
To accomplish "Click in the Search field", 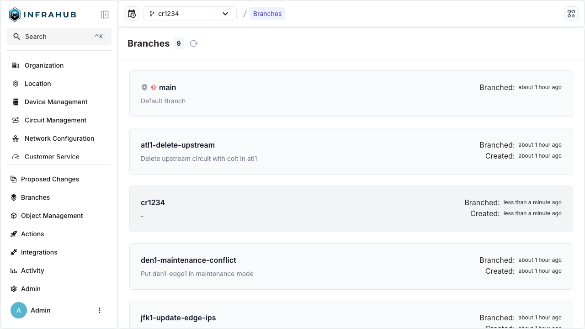I will [x=59, y=37].
